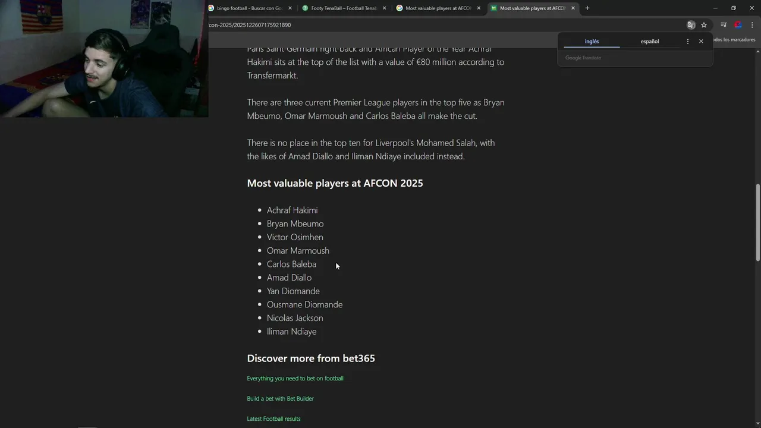The image size is (761, 428).
Task: Click 'Ousmane Diomande' in the list
Action: [304, 305]
